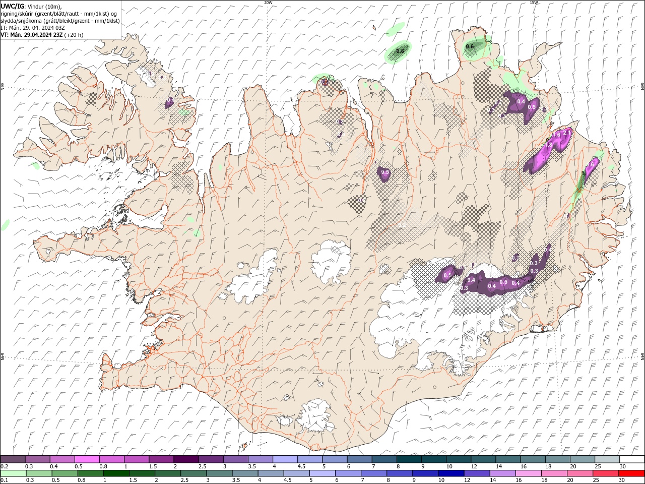Click the upper scale swatch between 1 and 1.5
Image resolution: width=645 pixels, height=484 pixels.
[136, 459]
